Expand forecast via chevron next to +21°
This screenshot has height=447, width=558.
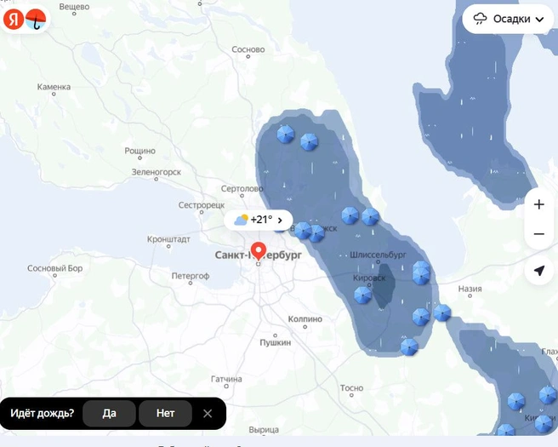(x=280, y=221)
